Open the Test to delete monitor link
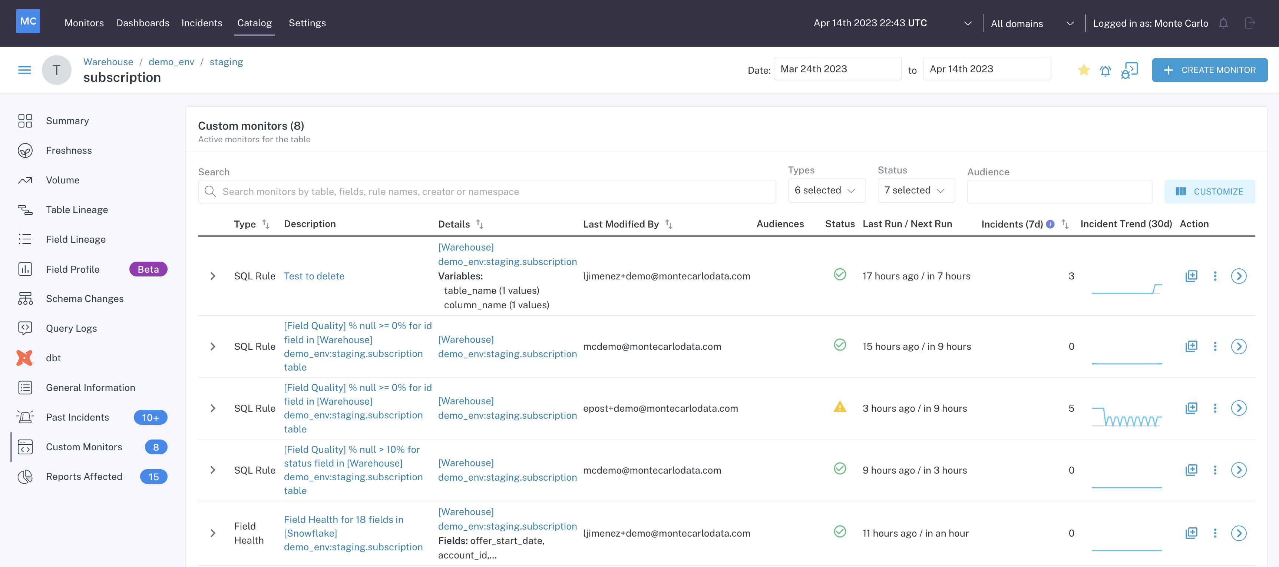 click(x=314, y=276)
